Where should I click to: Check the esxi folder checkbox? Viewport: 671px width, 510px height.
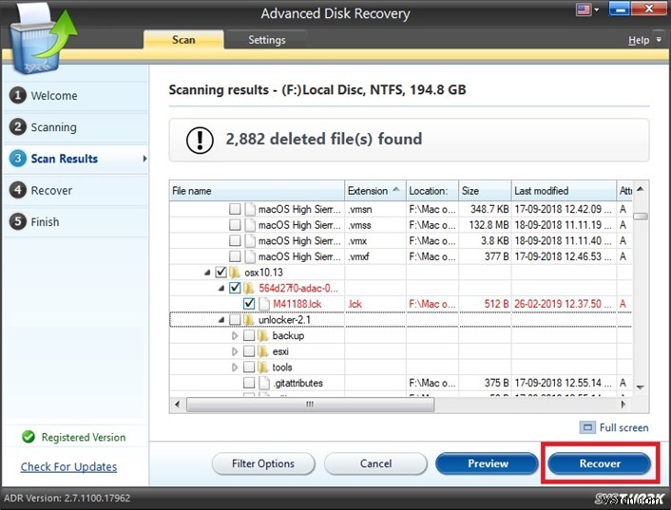click(x=249, y=351)
